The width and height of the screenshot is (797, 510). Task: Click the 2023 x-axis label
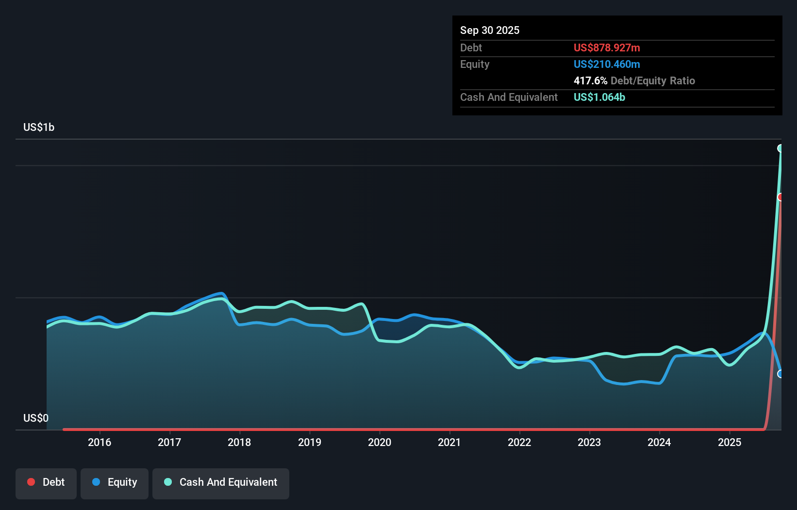click(x=589, y=442)
